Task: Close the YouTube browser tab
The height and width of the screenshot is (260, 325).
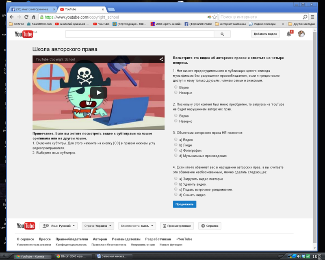Action: click(103, 9)
